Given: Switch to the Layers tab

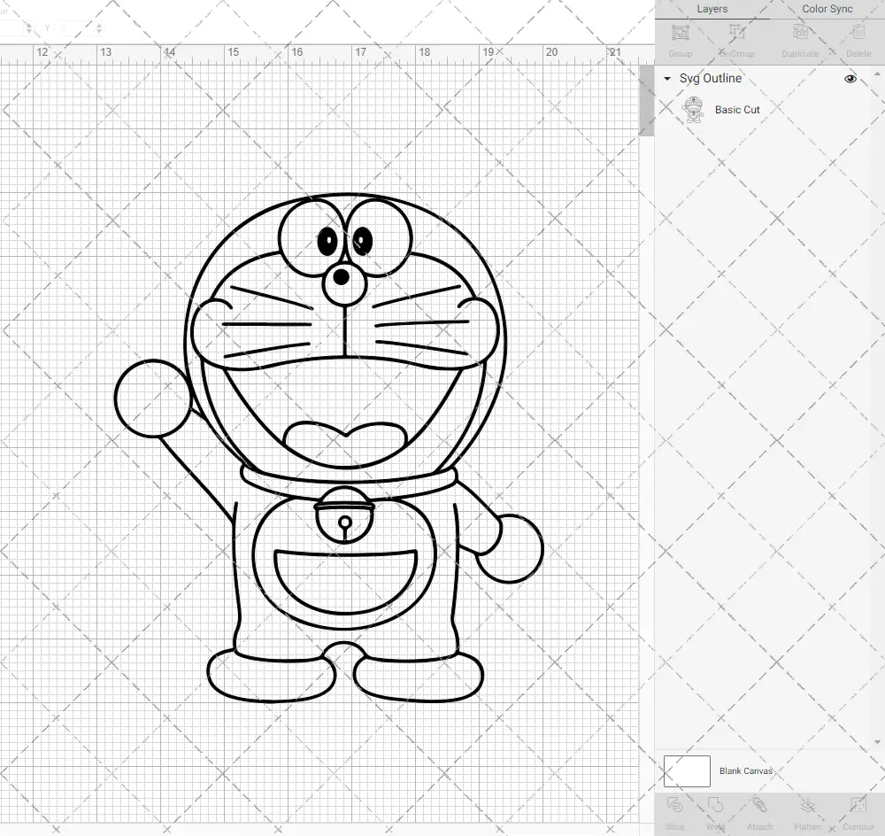Looking at the screenshot, I should (712, 9).
